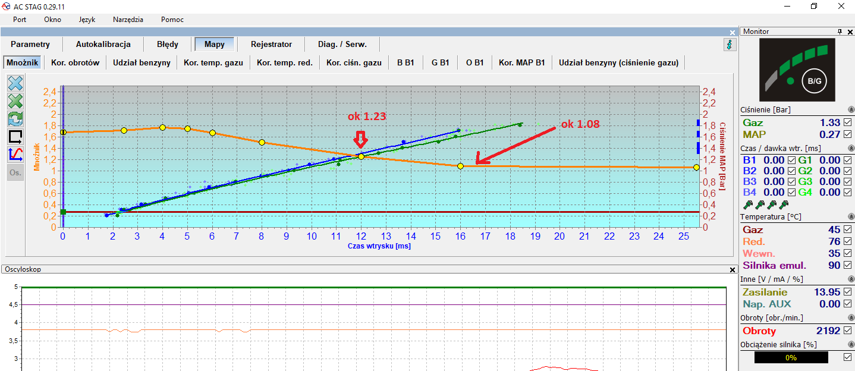Select the Kor. obrotów map button

tap(75, 62)
